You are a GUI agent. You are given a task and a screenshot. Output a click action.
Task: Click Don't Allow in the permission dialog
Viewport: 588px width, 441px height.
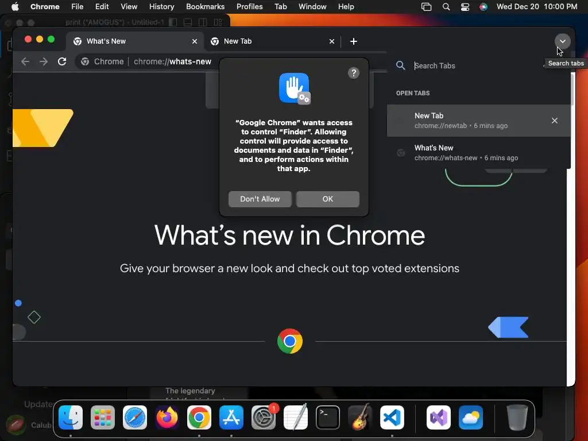tap(260, 199)
